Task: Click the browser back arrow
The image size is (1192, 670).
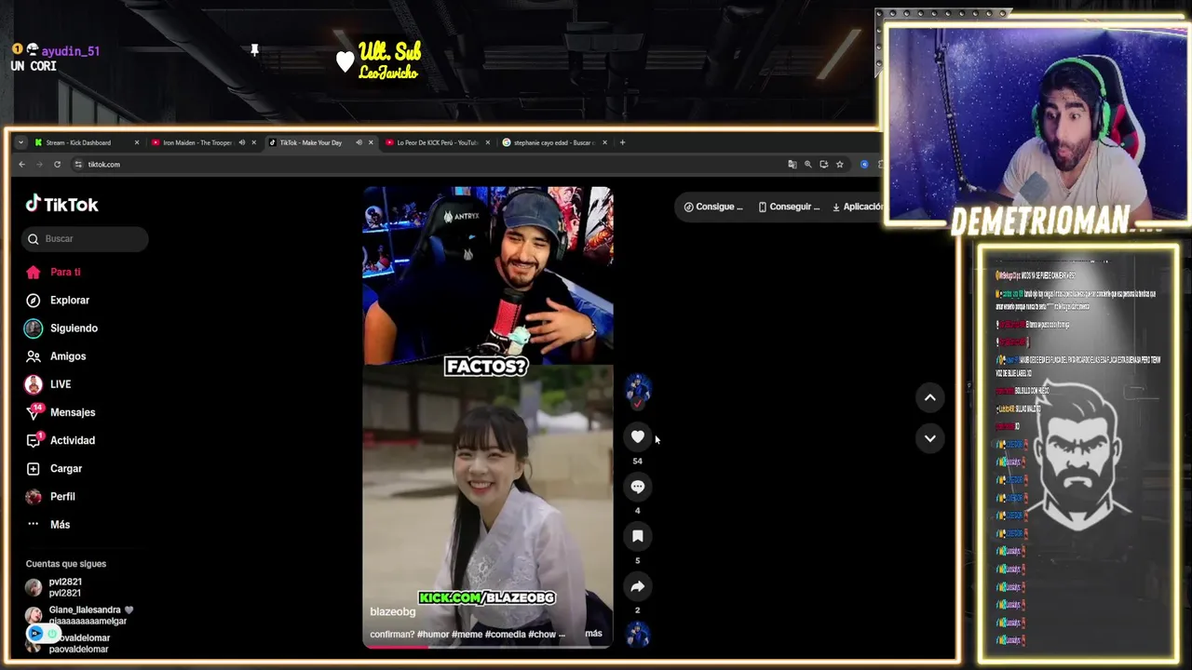Action: point(21,164)
